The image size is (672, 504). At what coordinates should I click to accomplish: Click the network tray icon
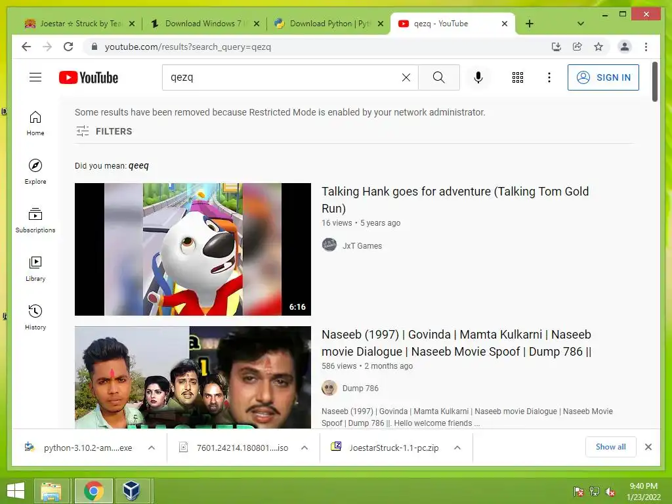[x=595, y=492]
